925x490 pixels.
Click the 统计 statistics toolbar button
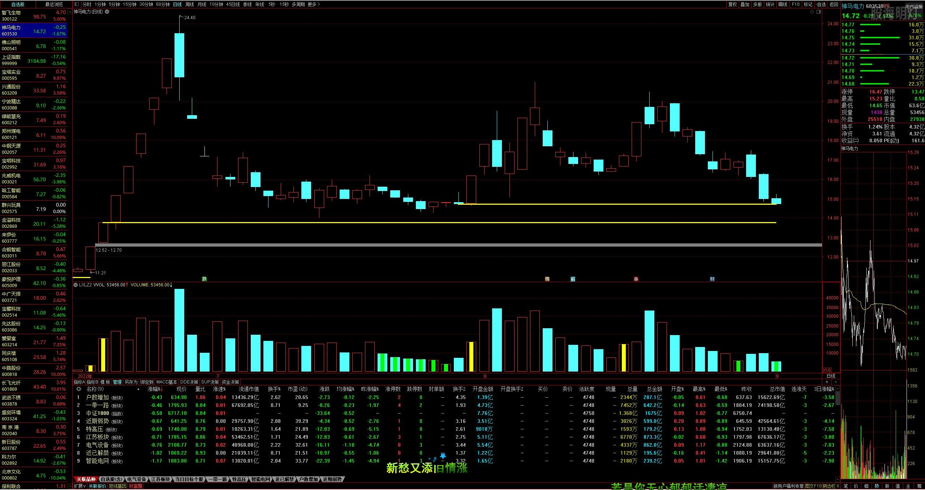(x=770, y=4)
